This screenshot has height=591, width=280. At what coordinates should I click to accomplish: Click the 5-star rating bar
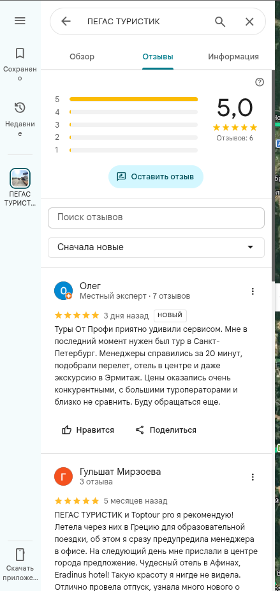click(x=133, y=99)
